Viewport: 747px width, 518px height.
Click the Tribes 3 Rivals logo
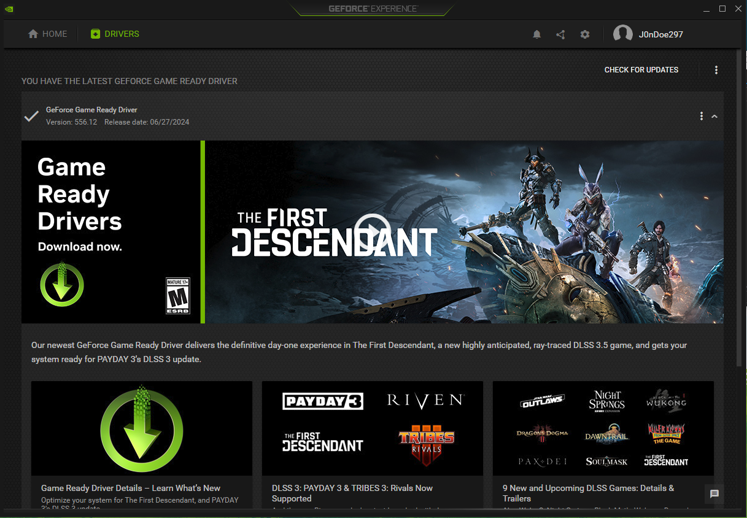(x=427, y=446)
